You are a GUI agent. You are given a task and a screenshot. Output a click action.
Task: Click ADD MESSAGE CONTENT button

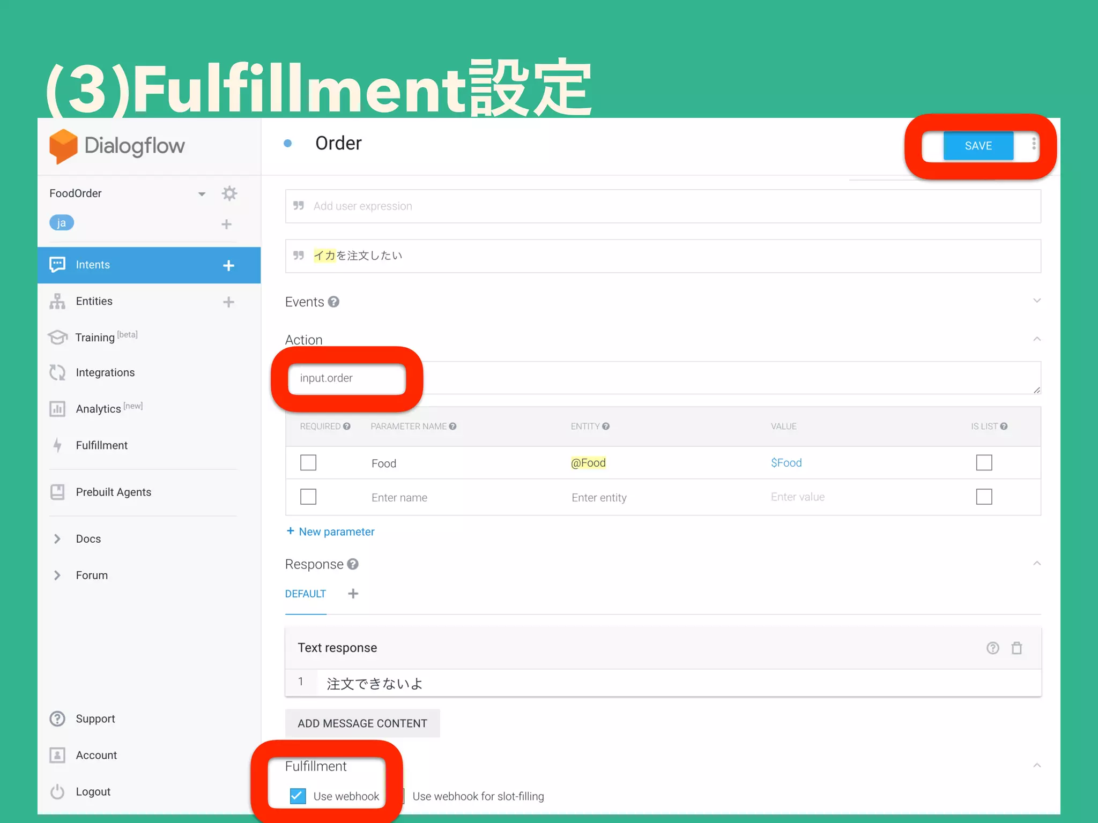pyautogui.click(x=362, y=723)
